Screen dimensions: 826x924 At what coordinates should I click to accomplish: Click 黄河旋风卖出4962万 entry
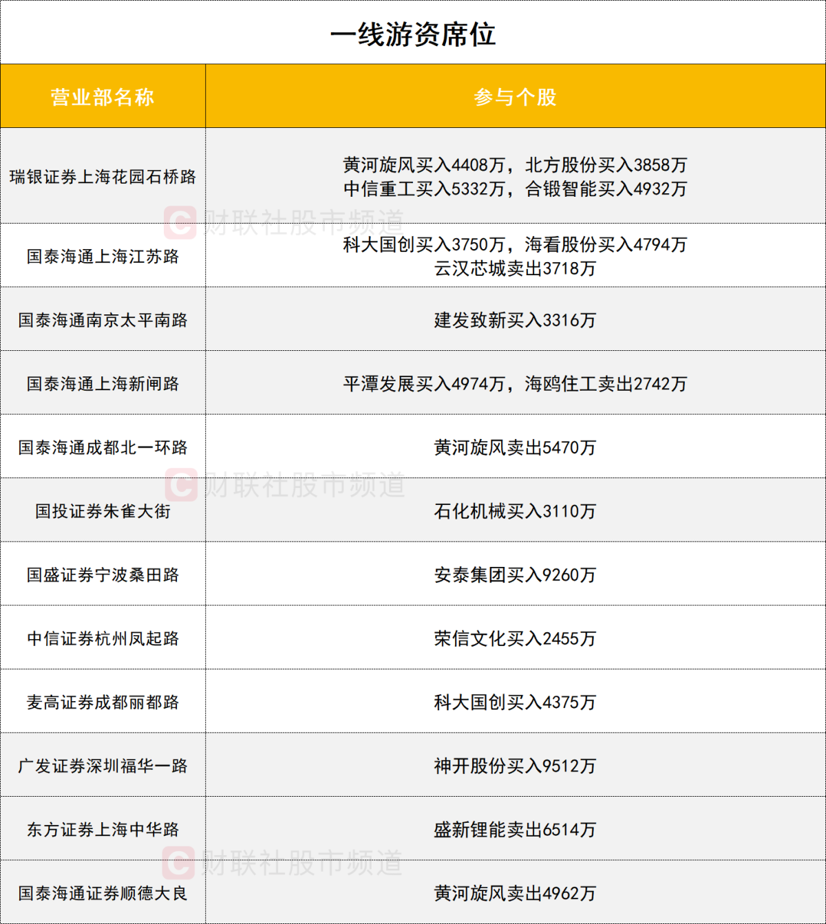[515, 894]
